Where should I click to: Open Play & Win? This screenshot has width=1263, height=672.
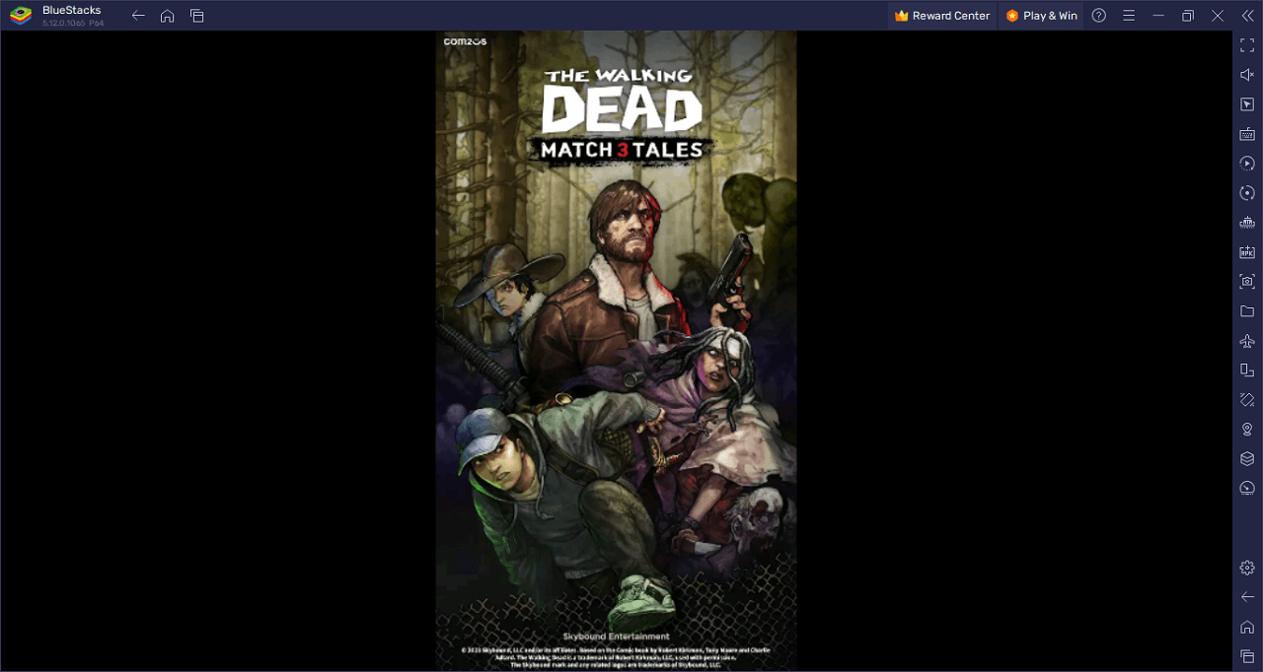pyautogui.click(x=1042, y=16)
